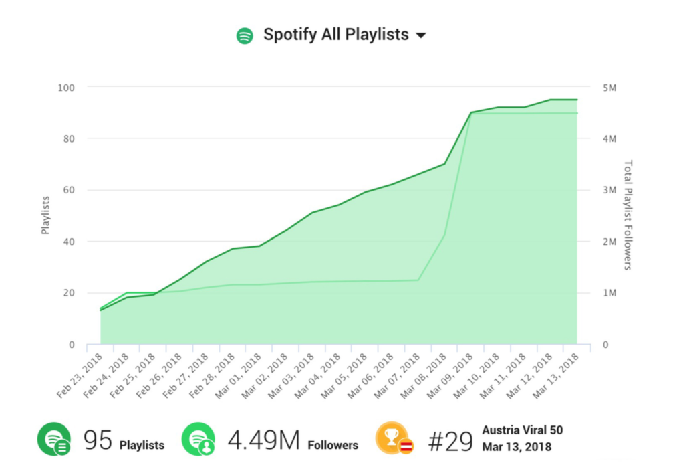Click the green playlists count icon
This screenshot has height=475, width=675.
53,440
